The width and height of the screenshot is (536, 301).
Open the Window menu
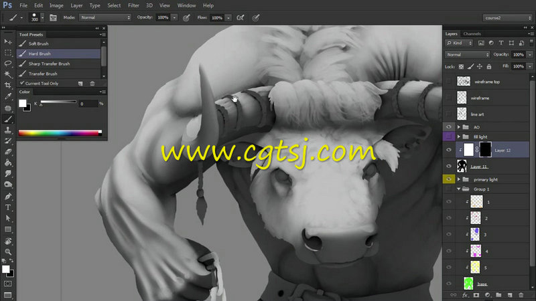click(186, 5)
